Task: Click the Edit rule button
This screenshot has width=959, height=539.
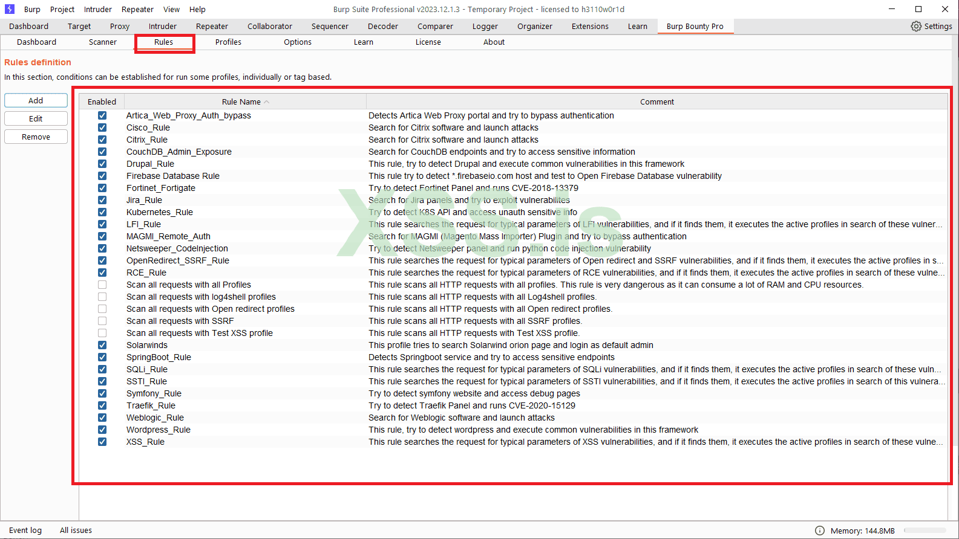Action: [x=36, y=118]
